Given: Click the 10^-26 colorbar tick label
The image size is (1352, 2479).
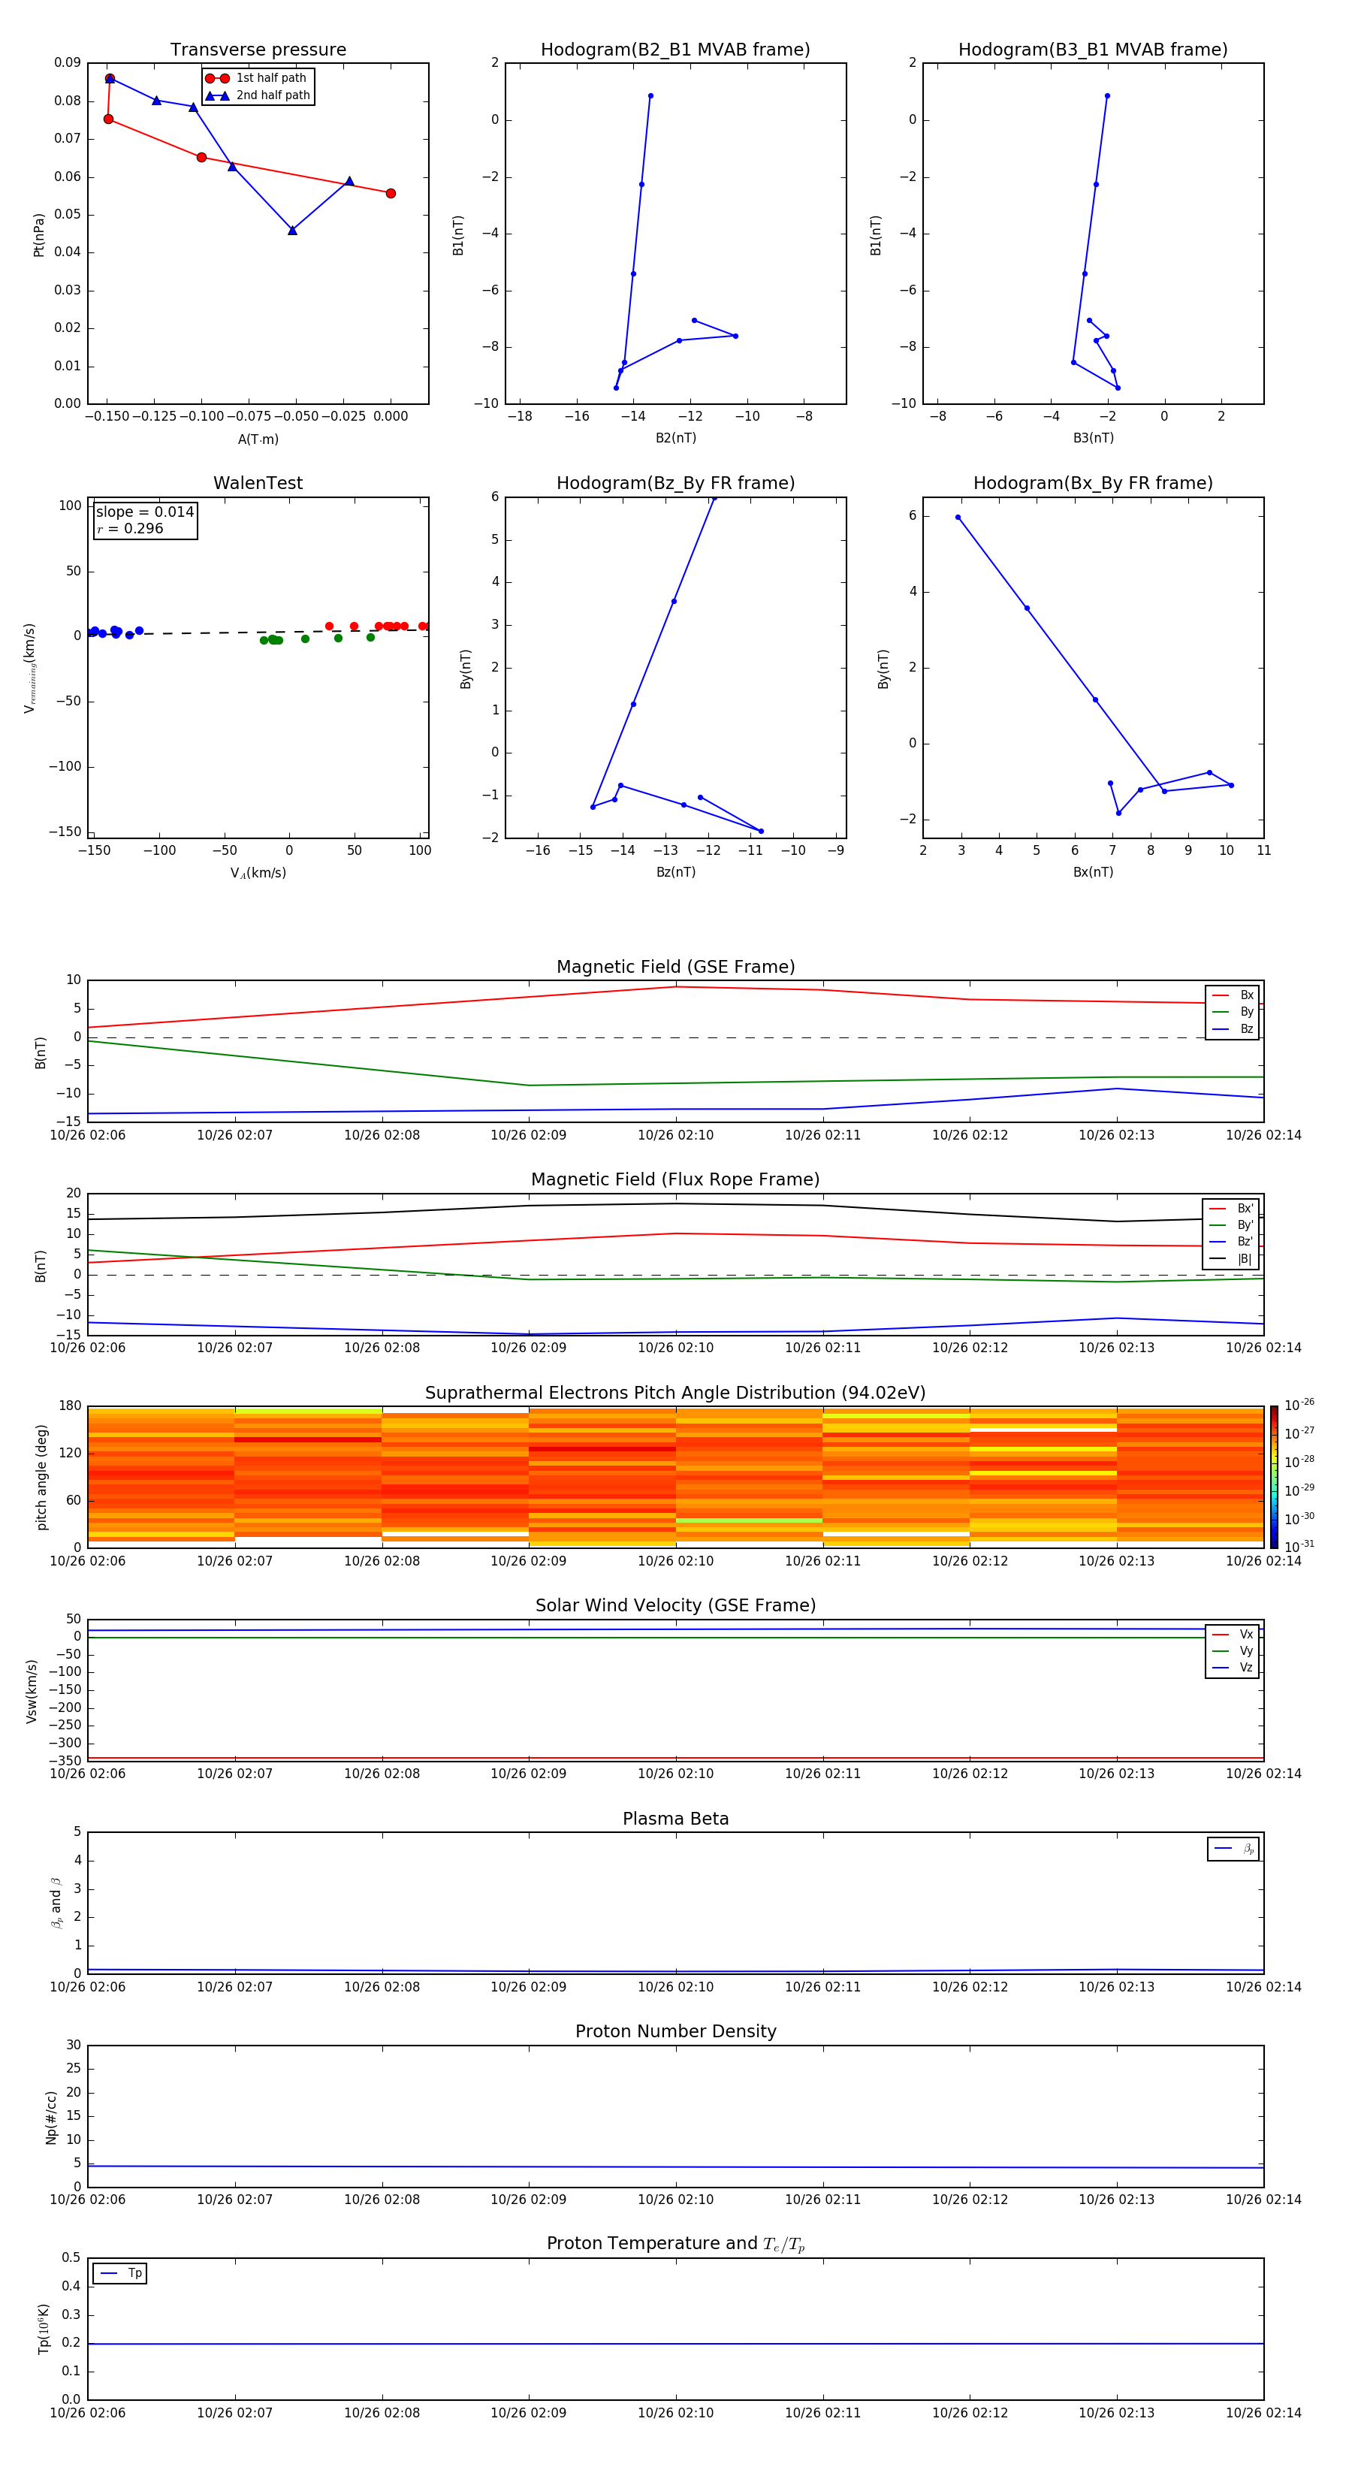Looking at the screenshot, I should [1299, 1405].
